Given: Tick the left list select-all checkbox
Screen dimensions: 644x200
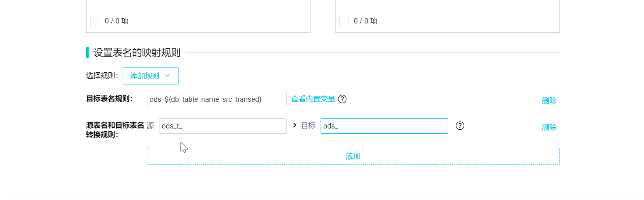Looking at the screenshot, I should tap(95, 21).
